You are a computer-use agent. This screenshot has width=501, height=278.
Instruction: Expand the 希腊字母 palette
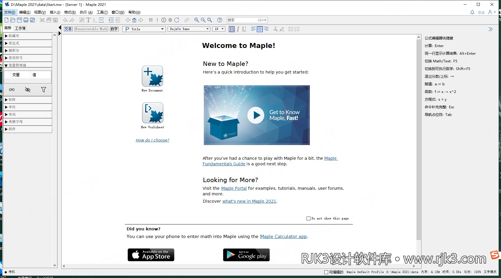[28, 122]
